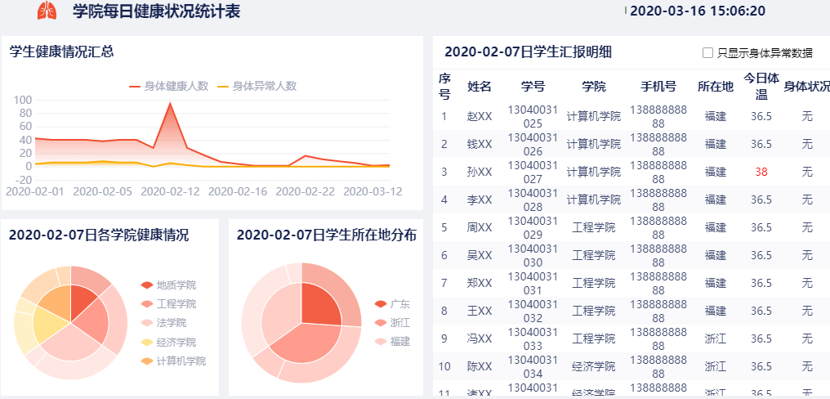Viewport: 830px width, 399px height.
Task: Click the 学院 column header
Action: click(x=594, y=87)
